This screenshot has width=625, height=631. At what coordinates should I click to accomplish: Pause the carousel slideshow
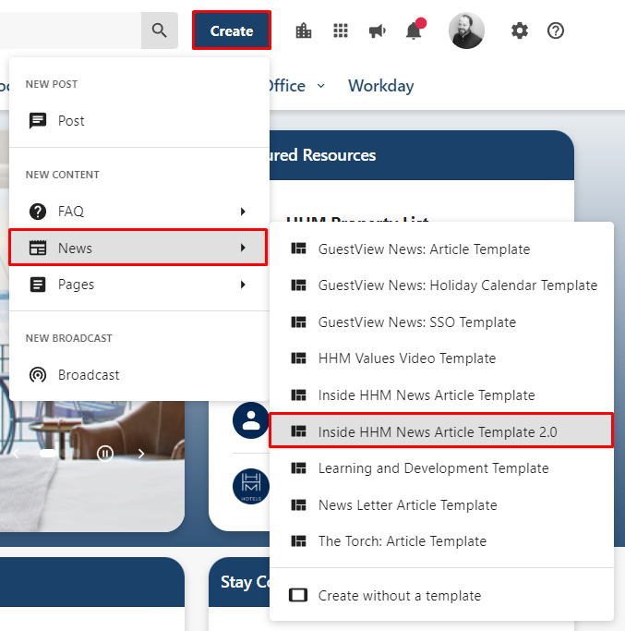105,454
